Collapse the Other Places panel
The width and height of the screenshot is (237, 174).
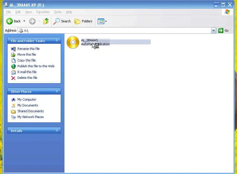57,91
